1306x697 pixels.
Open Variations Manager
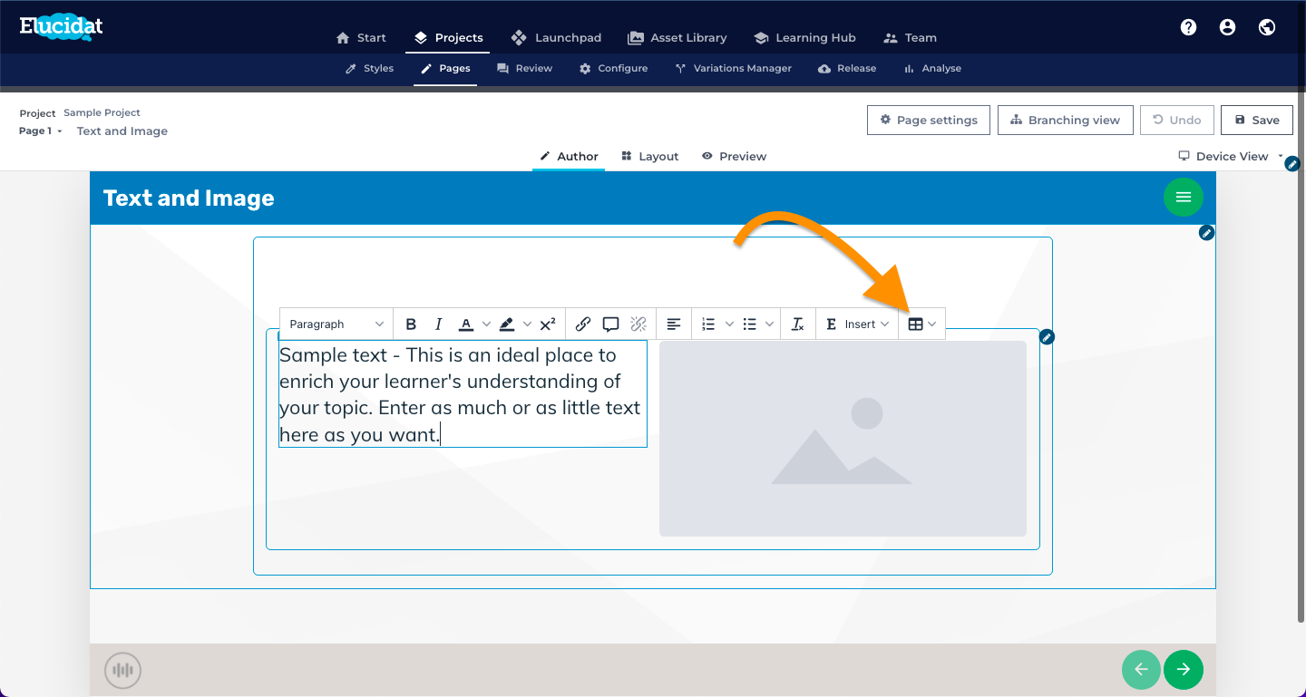(733, 68)
